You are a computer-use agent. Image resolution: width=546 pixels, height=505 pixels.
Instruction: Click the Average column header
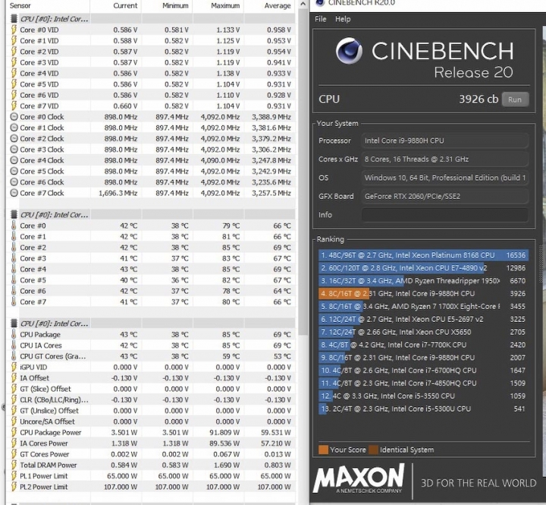pyautogui.click(x=278, y=5)
